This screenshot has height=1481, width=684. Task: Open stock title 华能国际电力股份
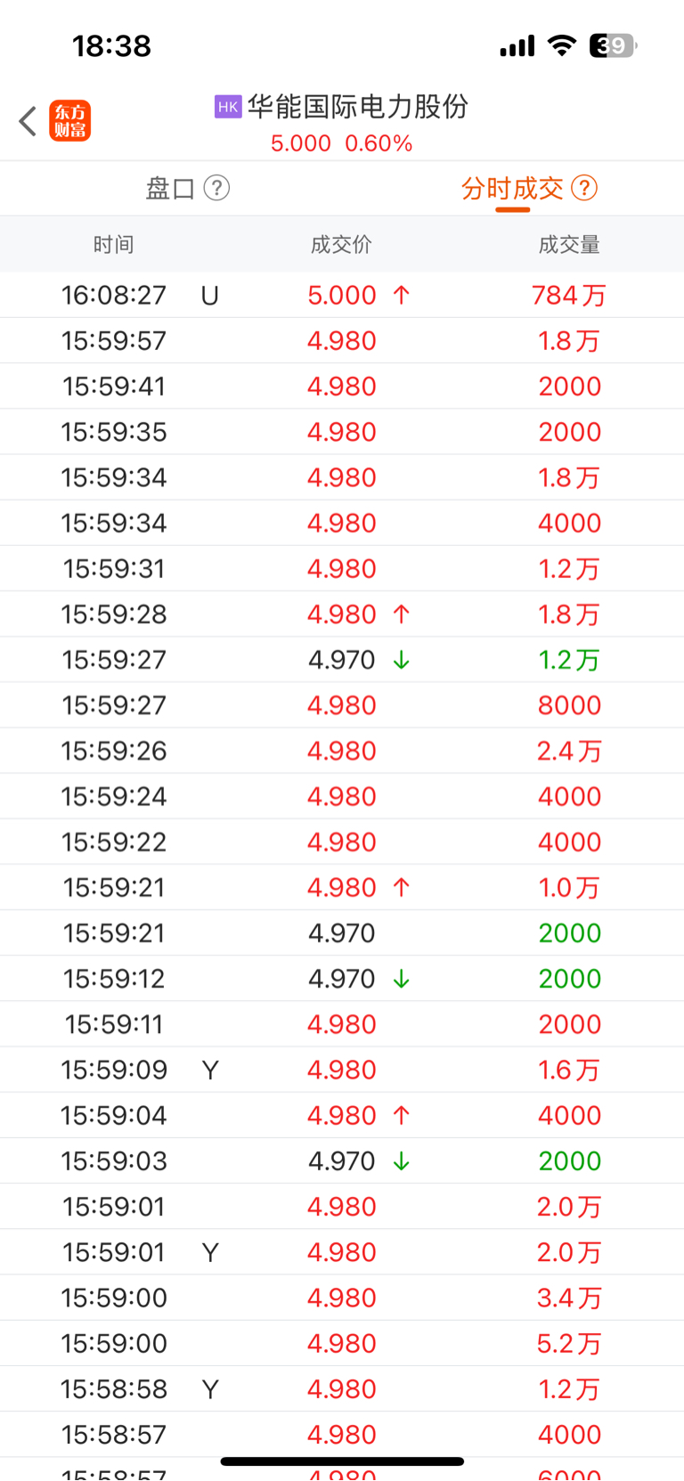pyautogui.click(x=358, y=107)
